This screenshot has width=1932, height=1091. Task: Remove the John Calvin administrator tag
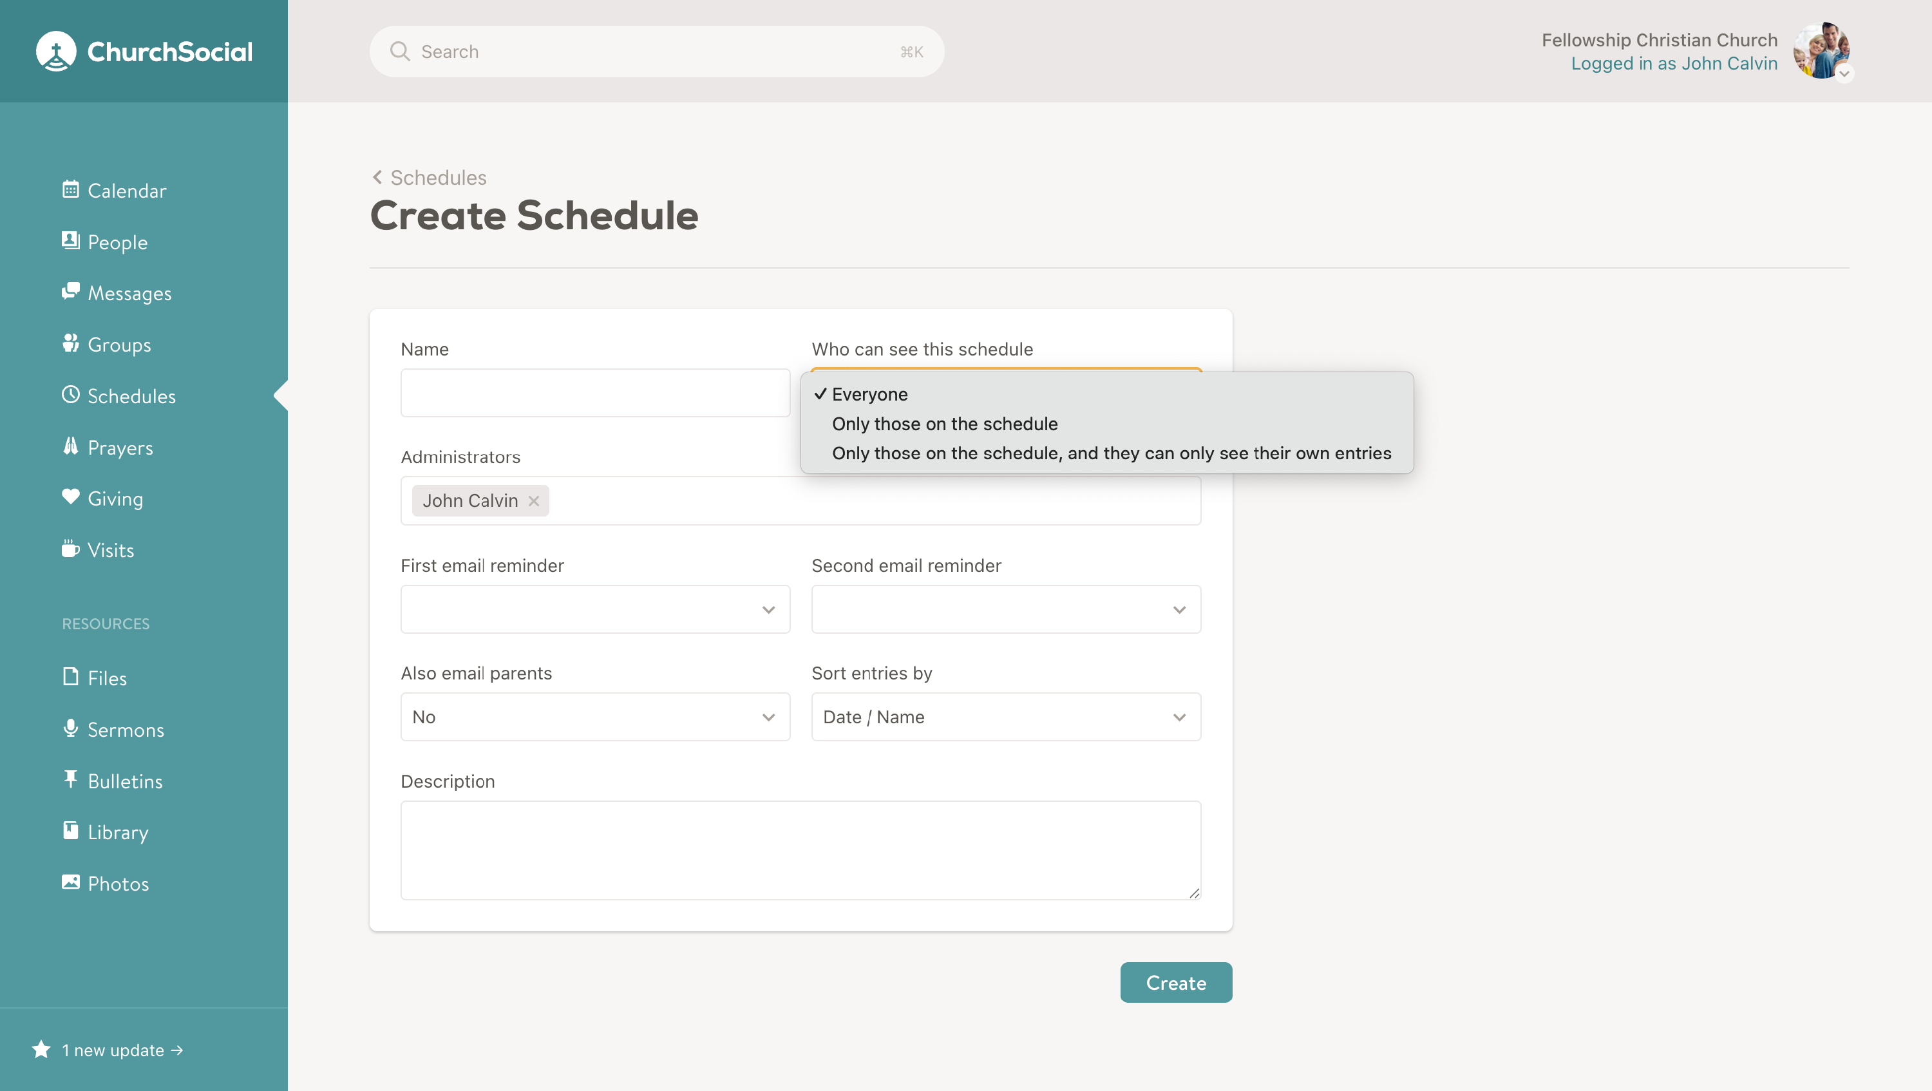pyautogui.click(x=533, y=501)
